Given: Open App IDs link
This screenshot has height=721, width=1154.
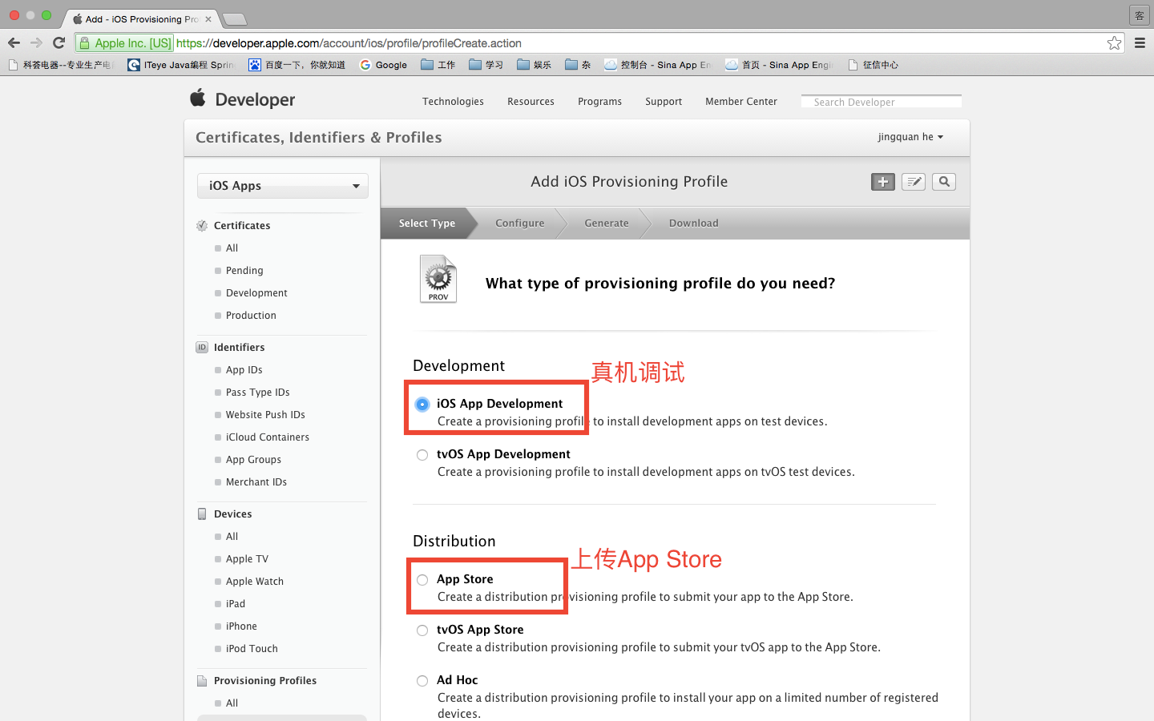Looking at the screenshot, I should 244,370.
